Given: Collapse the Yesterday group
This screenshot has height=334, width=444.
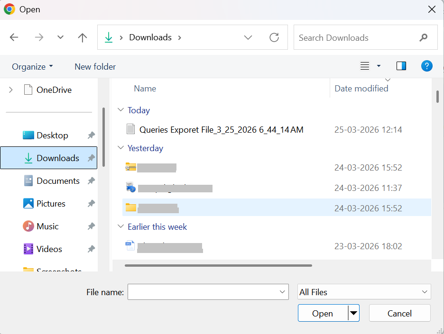Looking at the screenshot, I should point(120,148).
